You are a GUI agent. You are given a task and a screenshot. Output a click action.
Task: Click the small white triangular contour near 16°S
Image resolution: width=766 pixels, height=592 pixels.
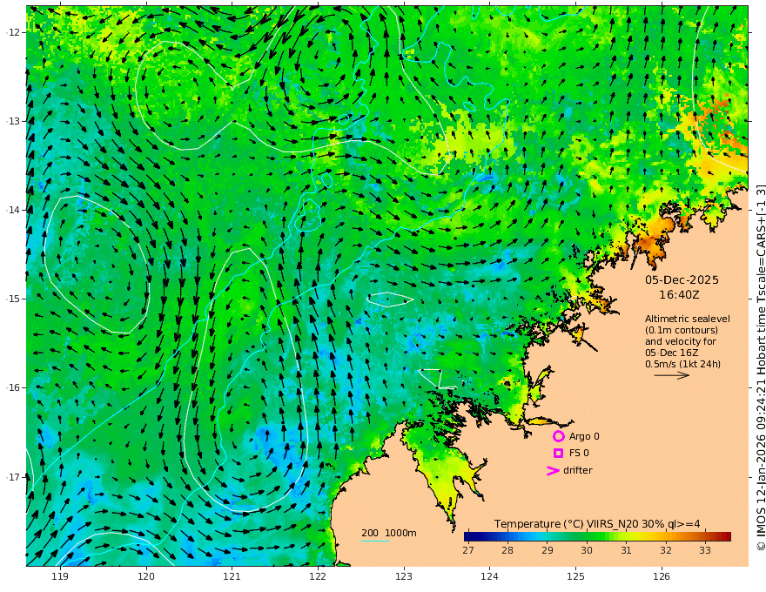pyautogui.click(x=436, y=379)
